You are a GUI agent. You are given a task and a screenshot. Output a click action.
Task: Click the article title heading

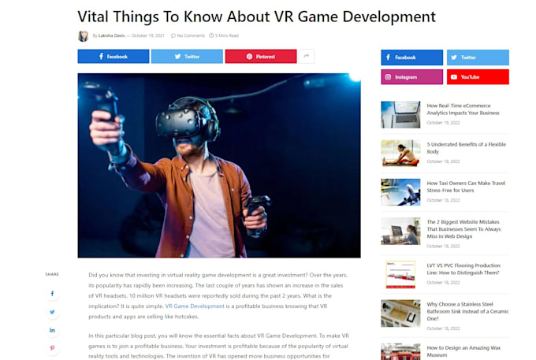[256, 17]
